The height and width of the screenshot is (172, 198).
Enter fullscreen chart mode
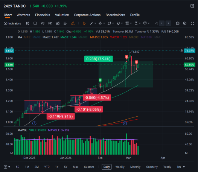[x=192, y=23]
